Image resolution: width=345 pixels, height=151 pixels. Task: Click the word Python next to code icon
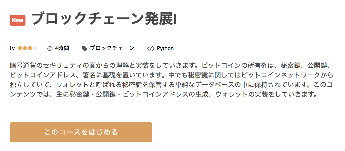165,48
